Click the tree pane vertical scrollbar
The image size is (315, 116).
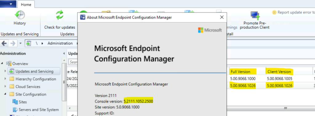click(x=64, y=82)
